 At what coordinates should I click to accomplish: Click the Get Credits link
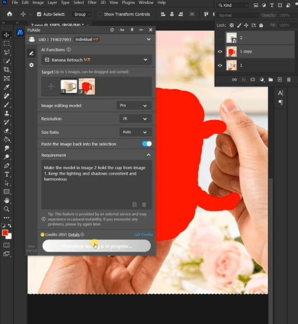143,234
